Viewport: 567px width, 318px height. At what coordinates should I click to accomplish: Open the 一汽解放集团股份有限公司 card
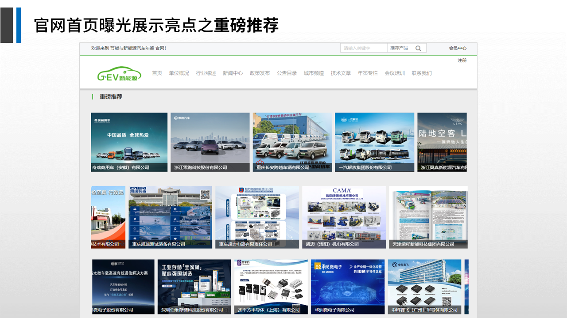click(374, 142)
